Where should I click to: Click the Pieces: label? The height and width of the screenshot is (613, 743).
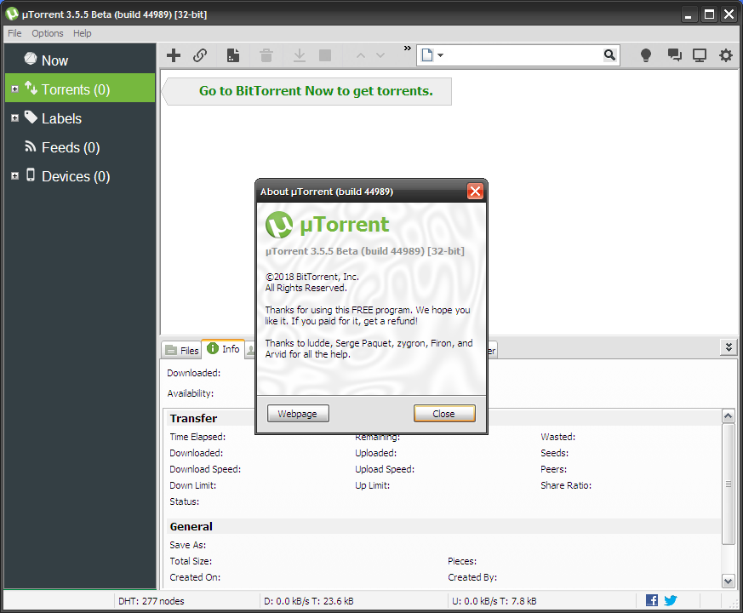click(x=462, y=561)
